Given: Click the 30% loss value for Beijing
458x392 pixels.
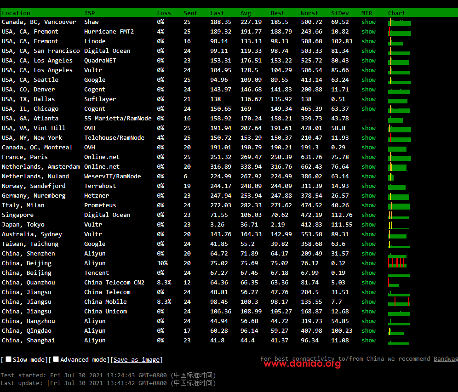Looking at the screenshot, I should [x=162, y=263].
